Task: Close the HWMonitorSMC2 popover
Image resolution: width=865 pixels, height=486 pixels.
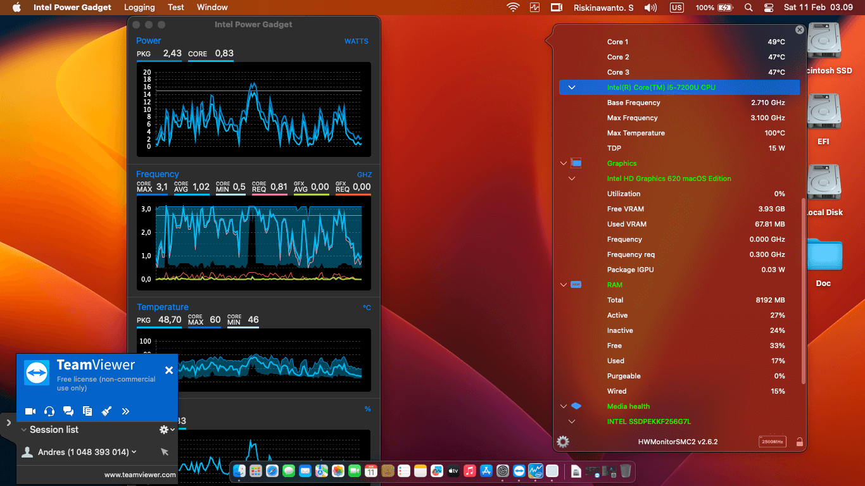Action: click(x=800, y=30)
